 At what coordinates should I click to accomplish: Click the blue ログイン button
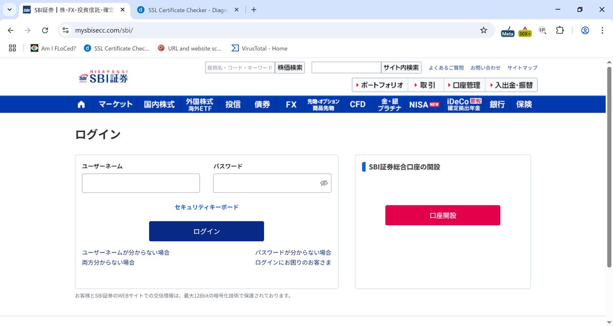click(206, 231)
